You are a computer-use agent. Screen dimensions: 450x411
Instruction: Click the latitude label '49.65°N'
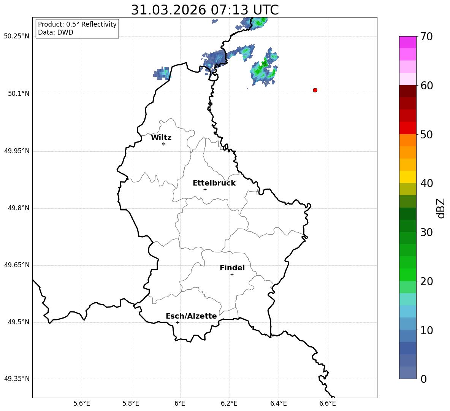click(17, 265)
